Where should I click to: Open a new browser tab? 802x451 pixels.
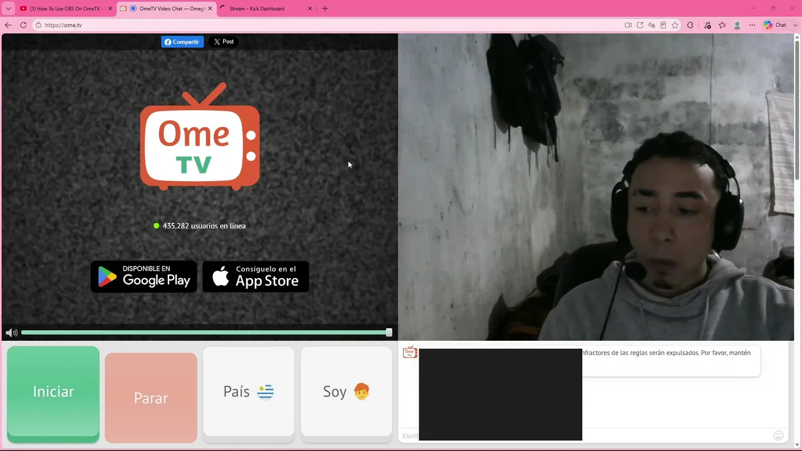coord(325,9)
